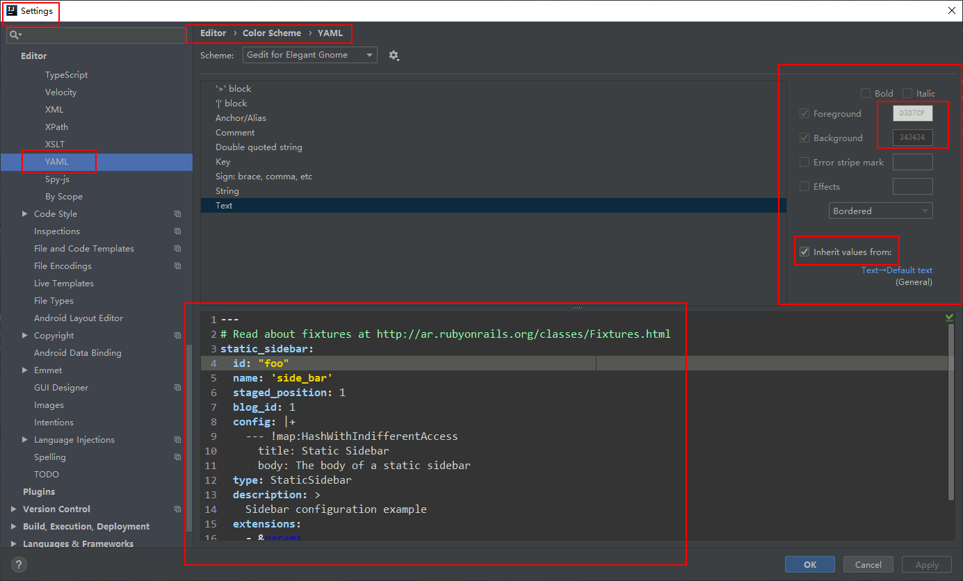Enable the Error stripe mark checkbox
Screen dimensions: 963x581
pyautogui.click(x=804, y=162)
